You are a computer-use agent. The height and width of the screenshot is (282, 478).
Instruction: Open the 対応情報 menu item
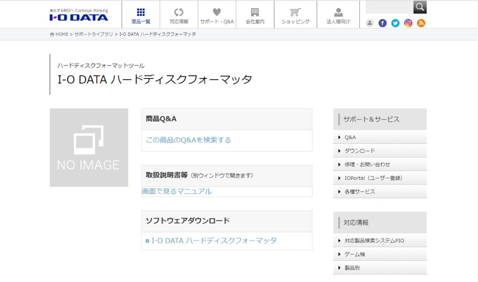tap(179, 16)
